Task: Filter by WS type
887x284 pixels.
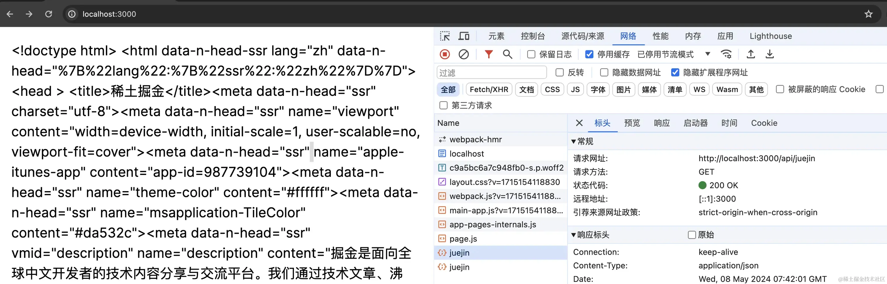Action: (x=699, y=89)
